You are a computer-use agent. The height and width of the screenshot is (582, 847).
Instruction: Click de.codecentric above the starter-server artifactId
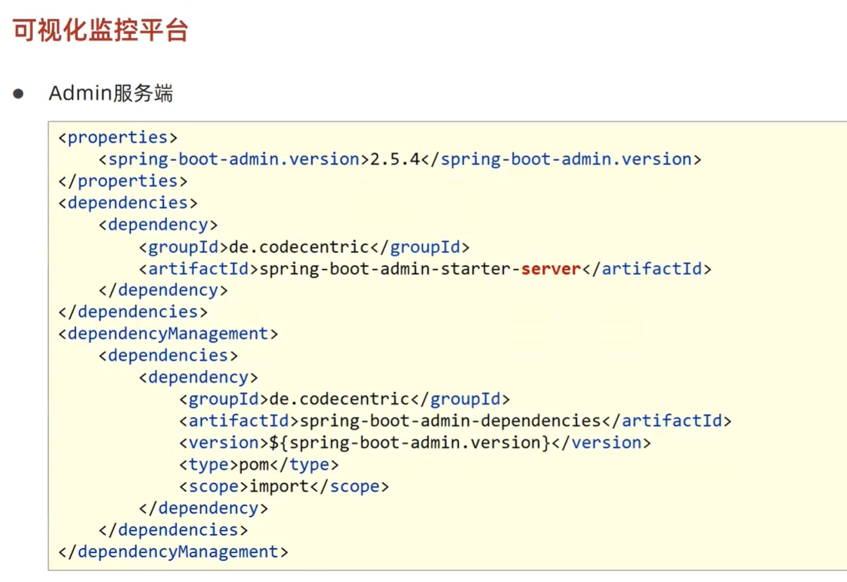(299, 247)
